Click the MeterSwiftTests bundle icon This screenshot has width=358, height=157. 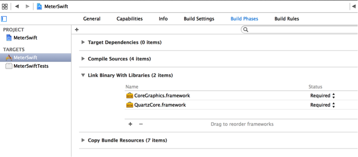click(9, 66)
